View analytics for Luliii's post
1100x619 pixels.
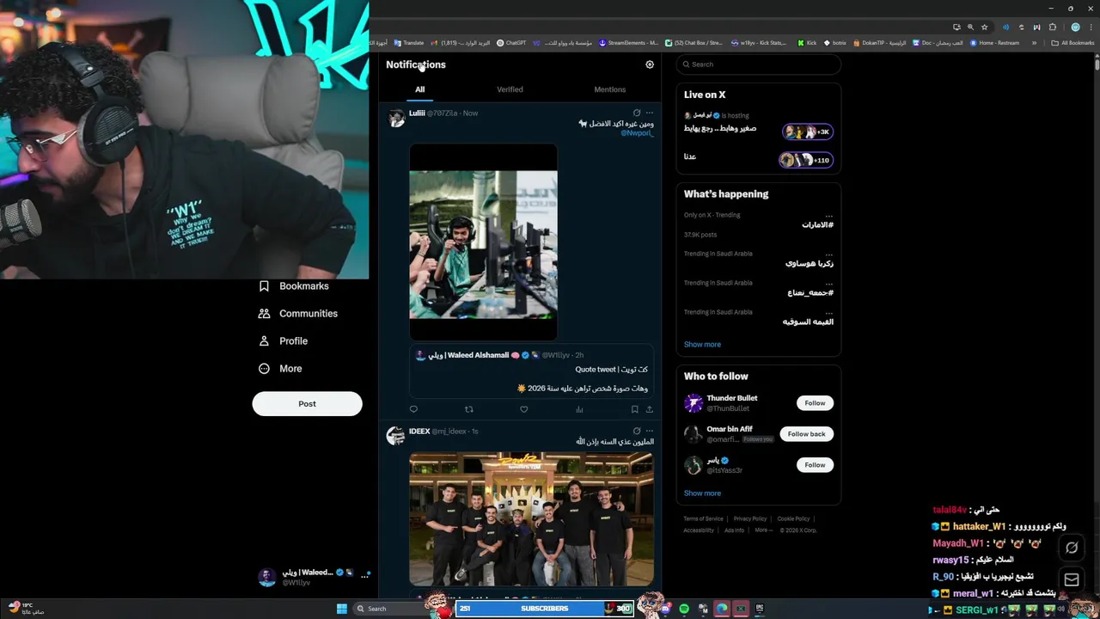[x=579, y=409]
